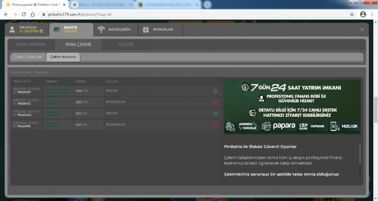Open Chrome profile avatar menu

tap(363, 14)
